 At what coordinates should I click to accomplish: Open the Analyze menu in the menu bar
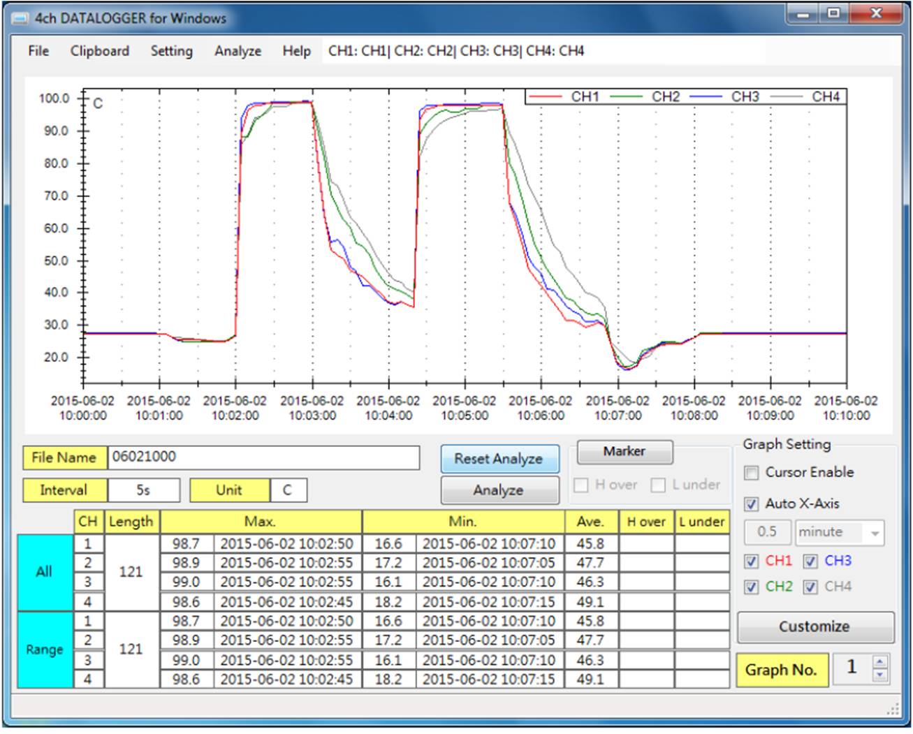[x=238, y=51]
